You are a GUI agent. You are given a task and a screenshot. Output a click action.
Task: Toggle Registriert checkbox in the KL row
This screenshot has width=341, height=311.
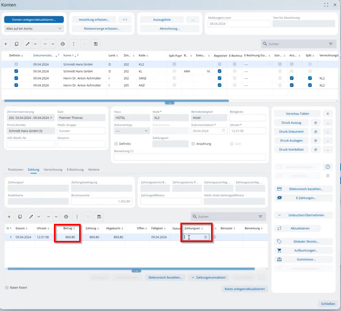click(x=220, y=71)
